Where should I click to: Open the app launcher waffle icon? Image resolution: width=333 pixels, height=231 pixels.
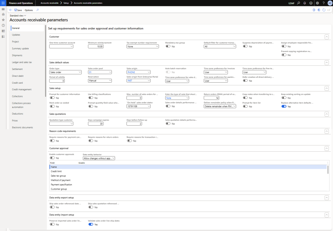pyautogui.click(x=3, y=3)
